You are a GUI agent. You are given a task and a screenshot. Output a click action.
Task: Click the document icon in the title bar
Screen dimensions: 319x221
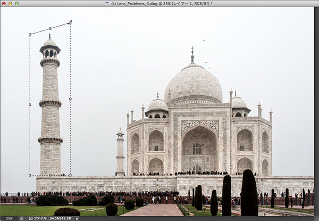point(108,3)
